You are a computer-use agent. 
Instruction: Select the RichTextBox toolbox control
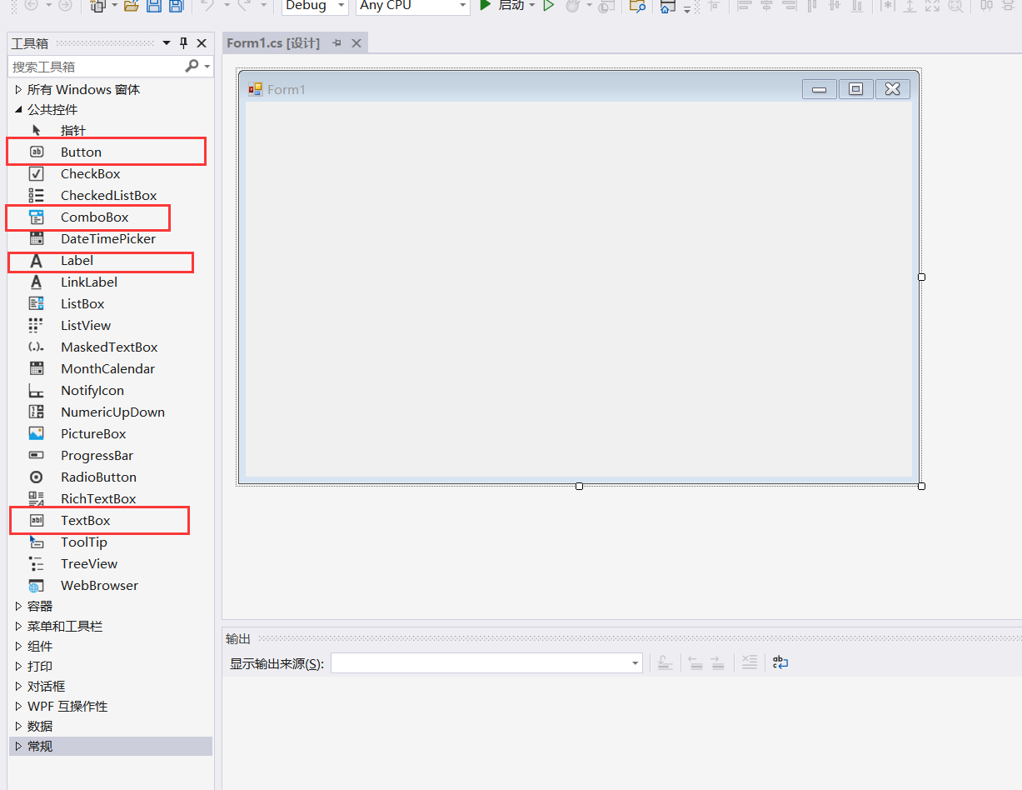[x=110, y=498]
